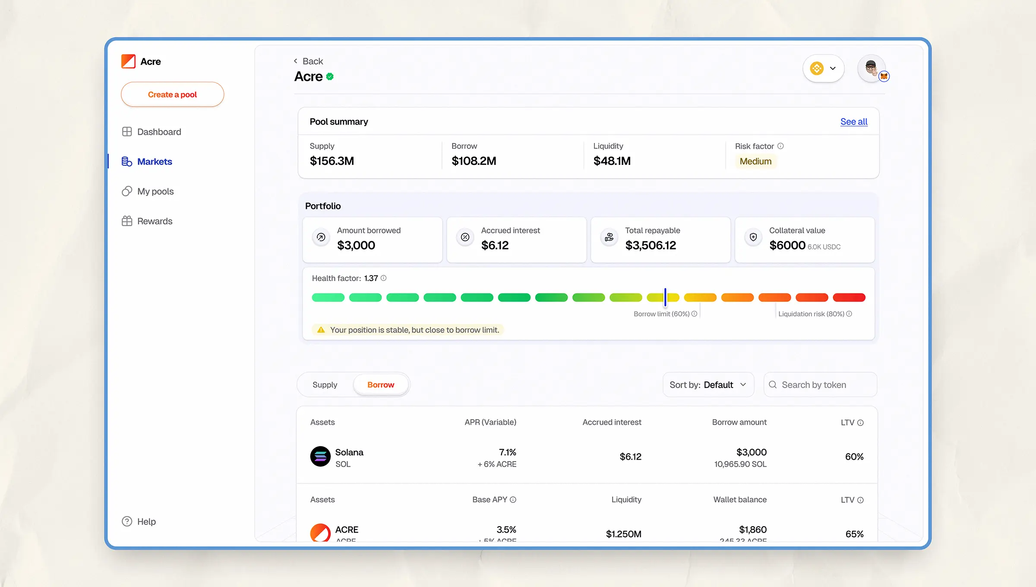The width and height of the screenshot is (1036, 587).
Task: Click the Supply value $156.3M
Action: 332,161
